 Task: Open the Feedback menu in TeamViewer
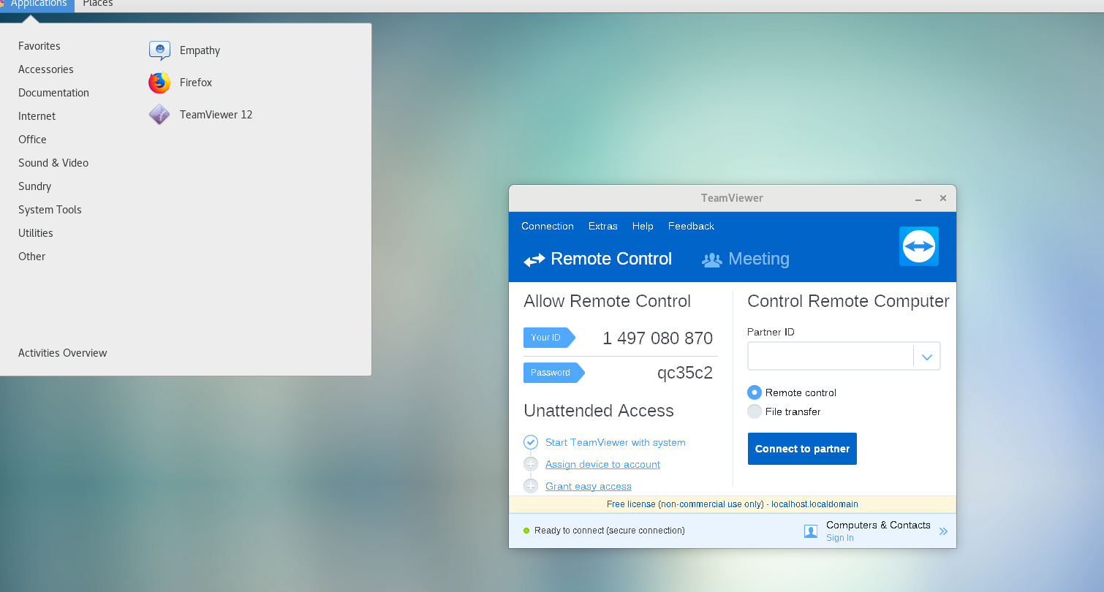tap(691, 226)
